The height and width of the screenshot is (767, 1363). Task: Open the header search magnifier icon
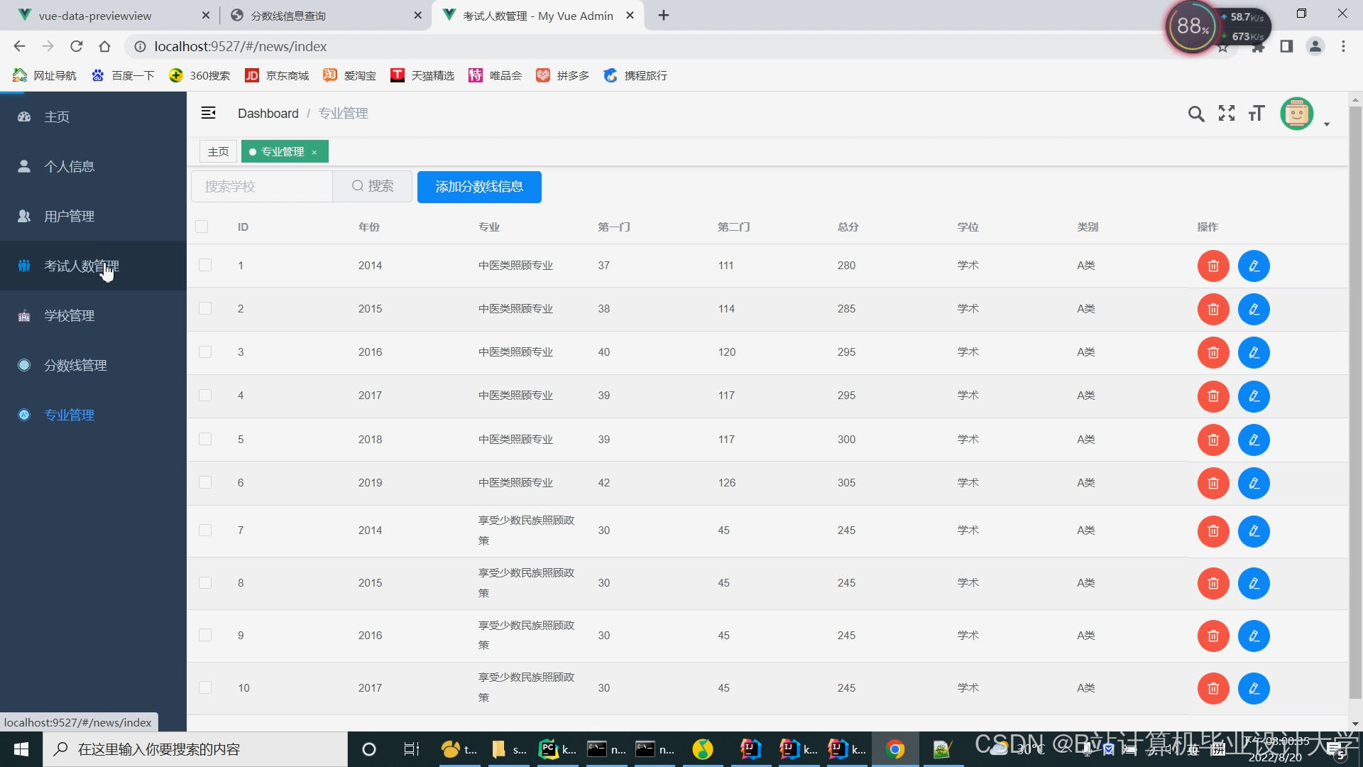(1195, 114)
